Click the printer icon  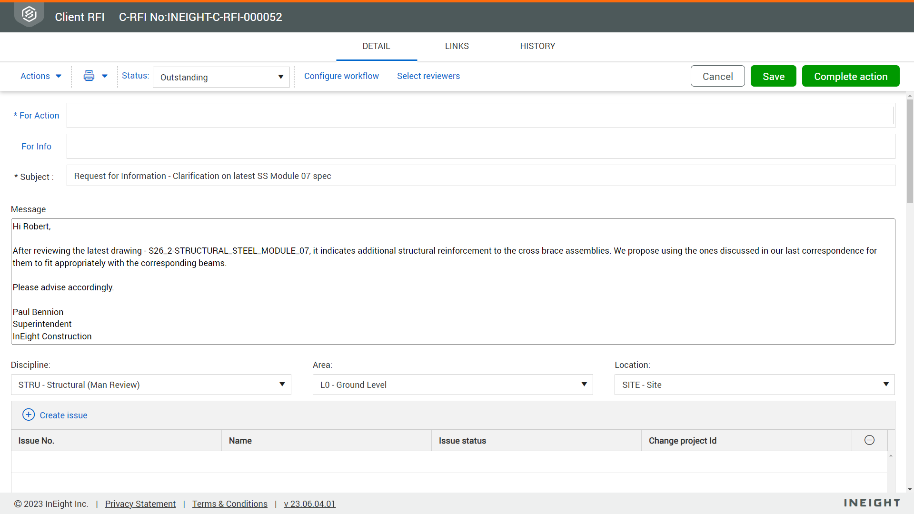point(89,76)
